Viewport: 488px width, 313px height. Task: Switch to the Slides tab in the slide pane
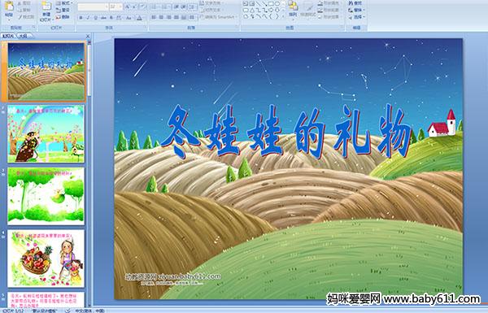click(8, 36)
